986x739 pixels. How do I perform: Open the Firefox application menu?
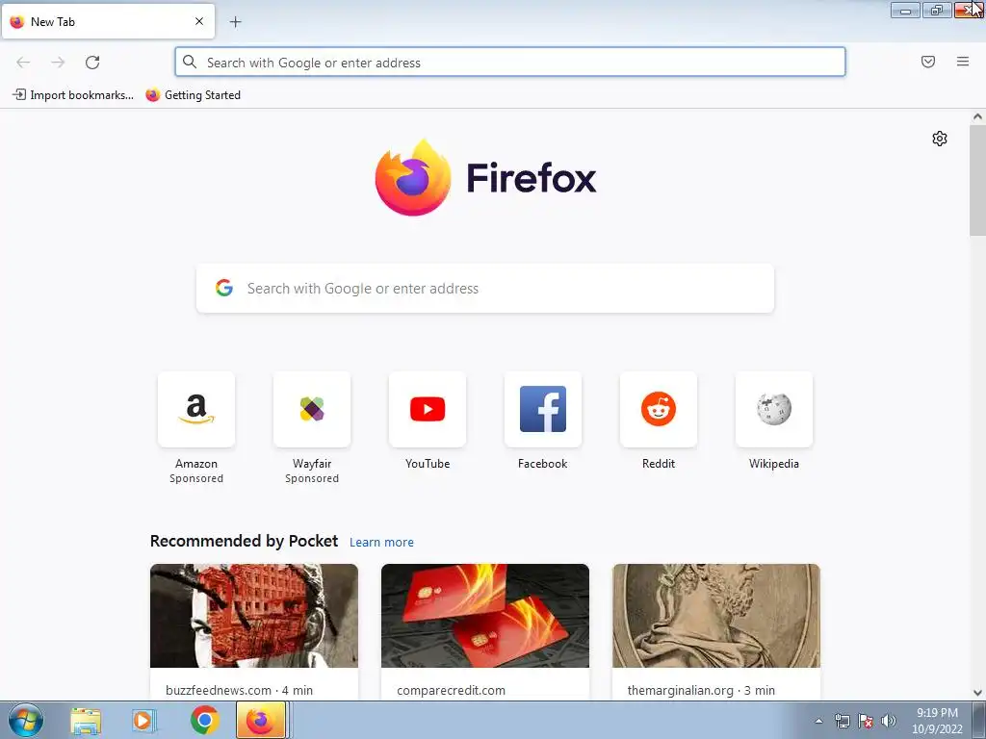[963, 62]
